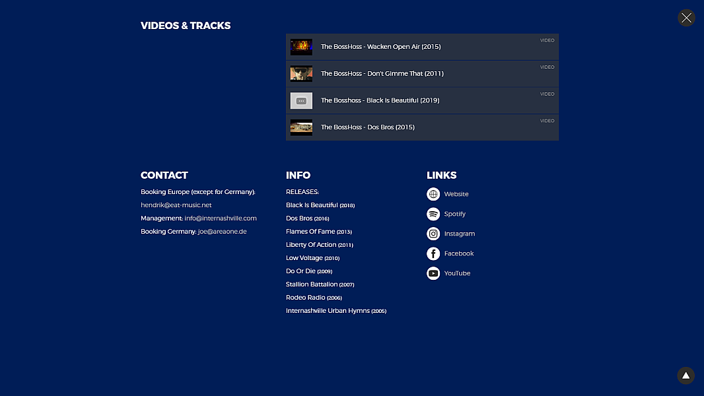The width and height of the screenshot is (704, 396).
Task: Click release Dos Bros (2016)
Action: [308, 218]
